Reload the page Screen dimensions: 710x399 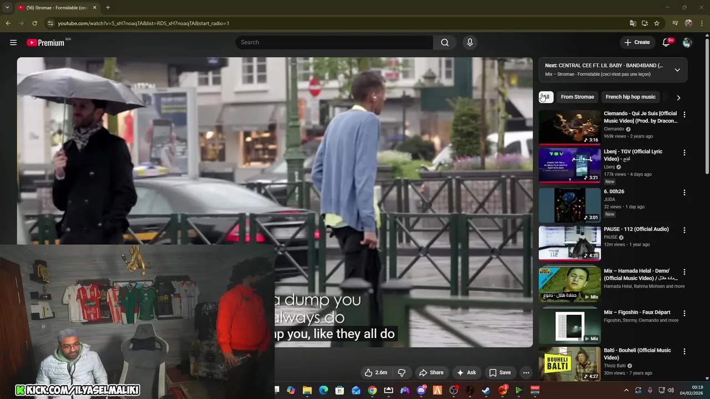coord(34,23)
